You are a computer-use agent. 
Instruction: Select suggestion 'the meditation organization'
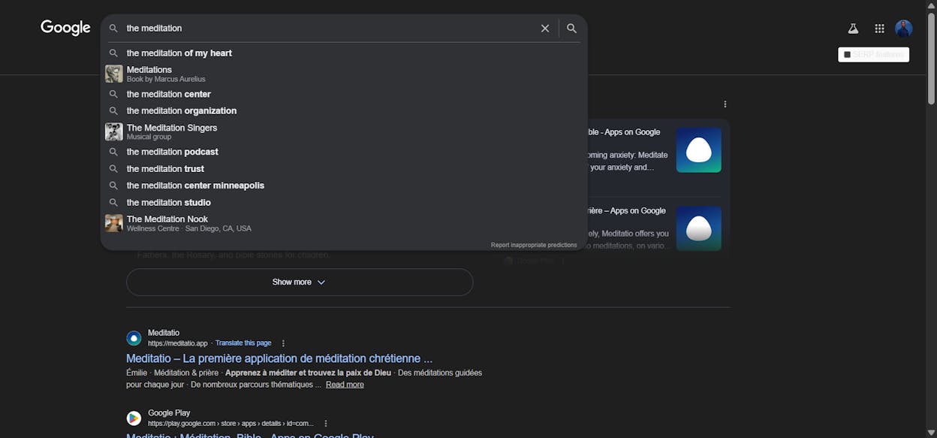pos(344,110)
